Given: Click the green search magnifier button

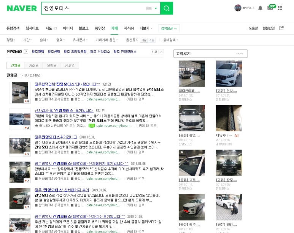Looking at the screenshot, I should coord(166,8).
